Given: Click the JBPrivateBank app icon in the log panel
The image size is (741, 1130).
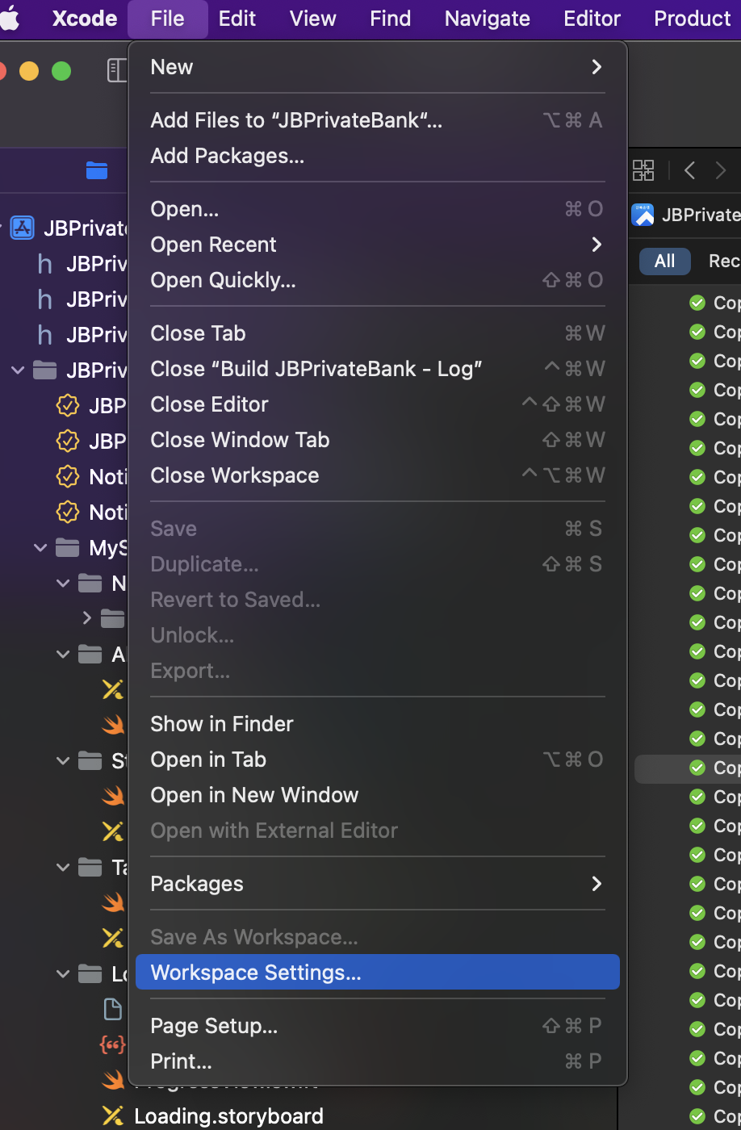Looking at the screenshot, I should [x=643, y=215].
